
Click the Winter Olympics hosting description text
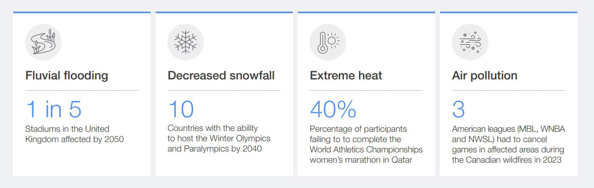(219, 139)
